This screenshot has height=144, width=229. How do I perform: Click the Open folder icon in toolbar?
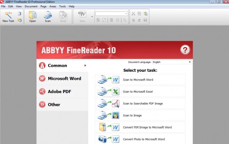(33, 15)
